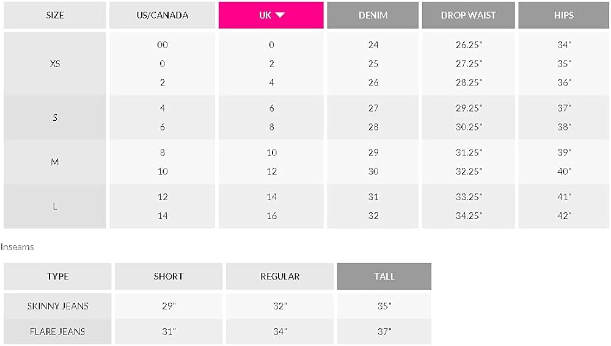Click the FLARE JEANS row label
Screen dimensions: 611x346
[57, 331]
